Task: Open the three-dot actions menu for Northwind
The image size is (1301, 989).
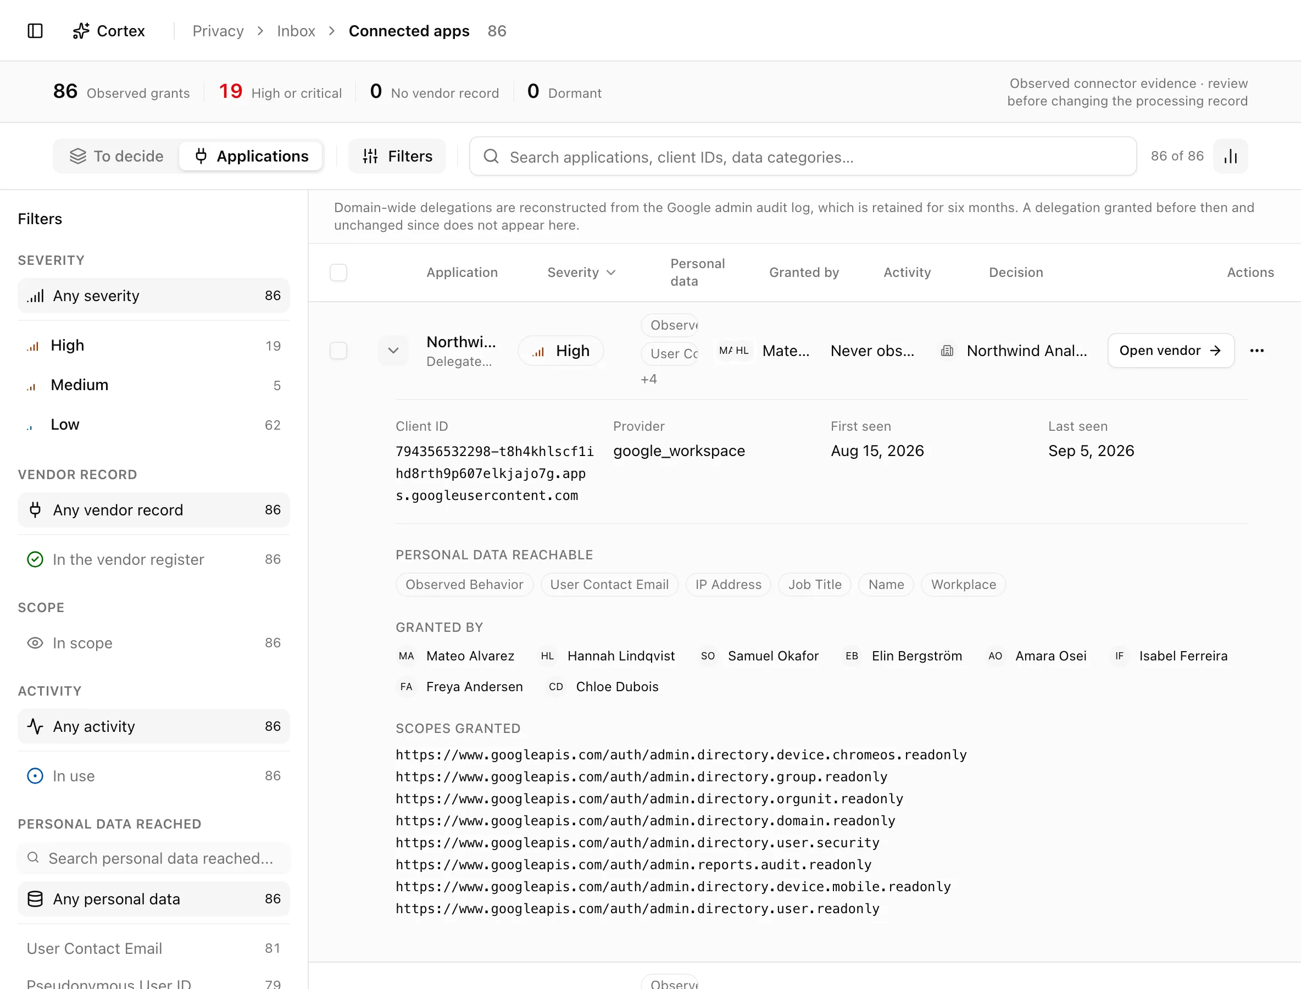Action: coord(1257,351)
